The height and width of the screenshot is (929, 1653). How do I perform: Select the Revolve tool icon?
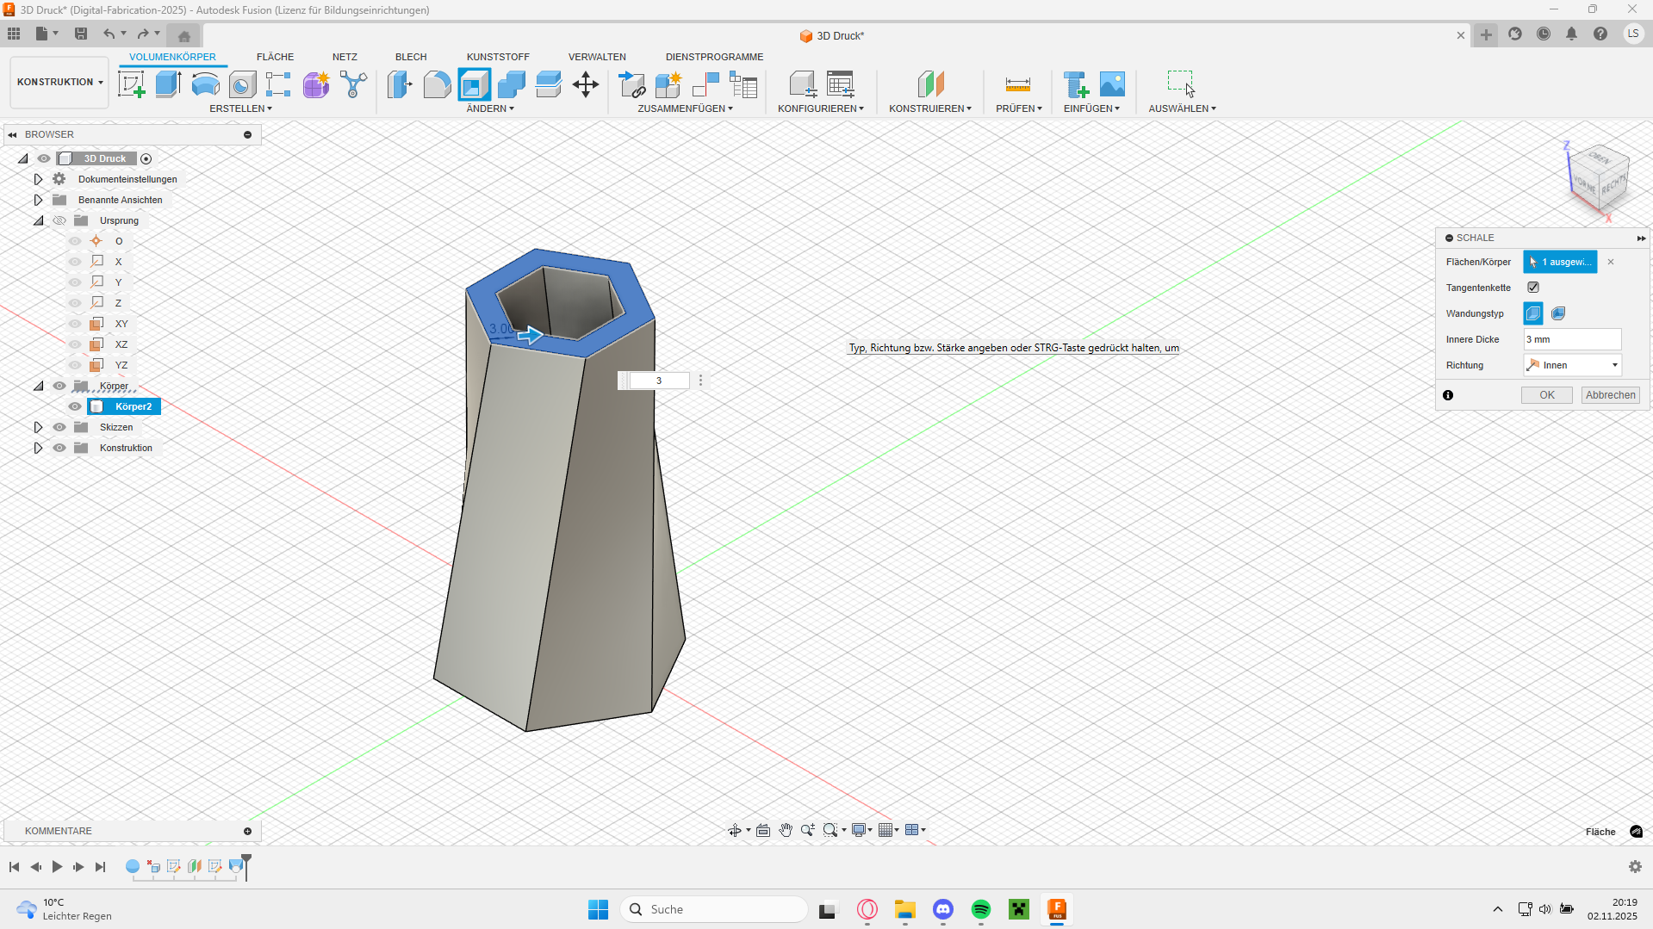(205, 84)
